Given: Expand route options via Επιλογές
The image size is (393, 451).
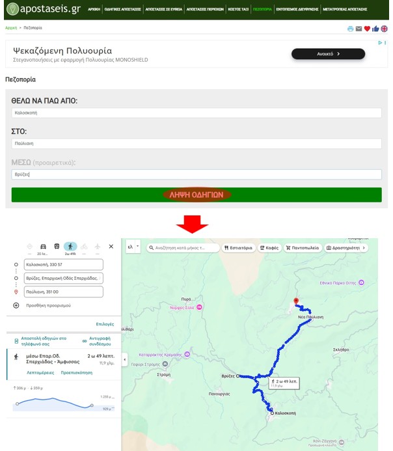Looking at the screenshot, I should coord(105,324).
